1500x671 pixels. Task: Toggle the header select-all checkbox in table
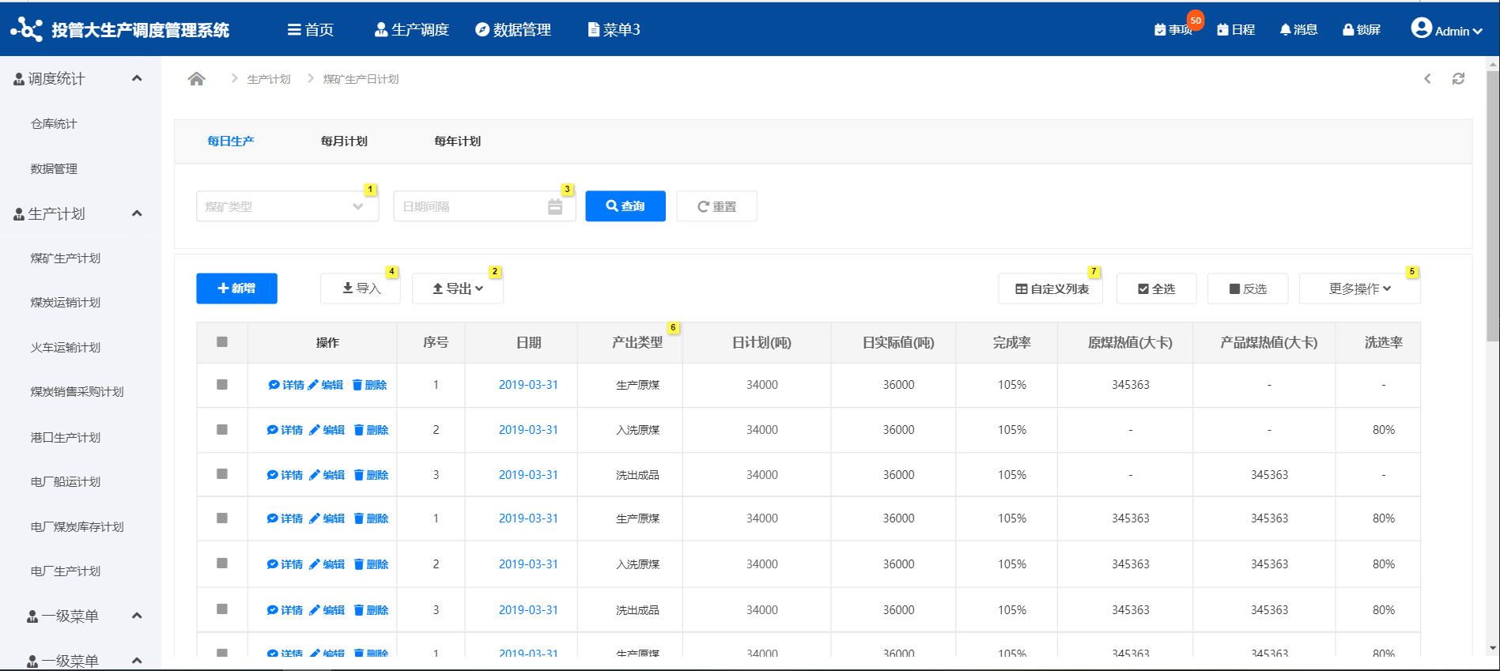[x=222, y=342]
